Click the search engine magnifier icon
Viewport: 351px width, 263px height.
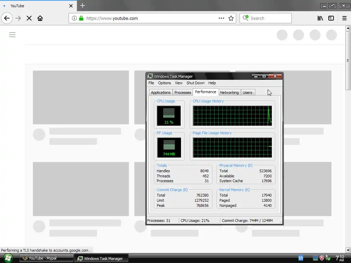[245, 18]
